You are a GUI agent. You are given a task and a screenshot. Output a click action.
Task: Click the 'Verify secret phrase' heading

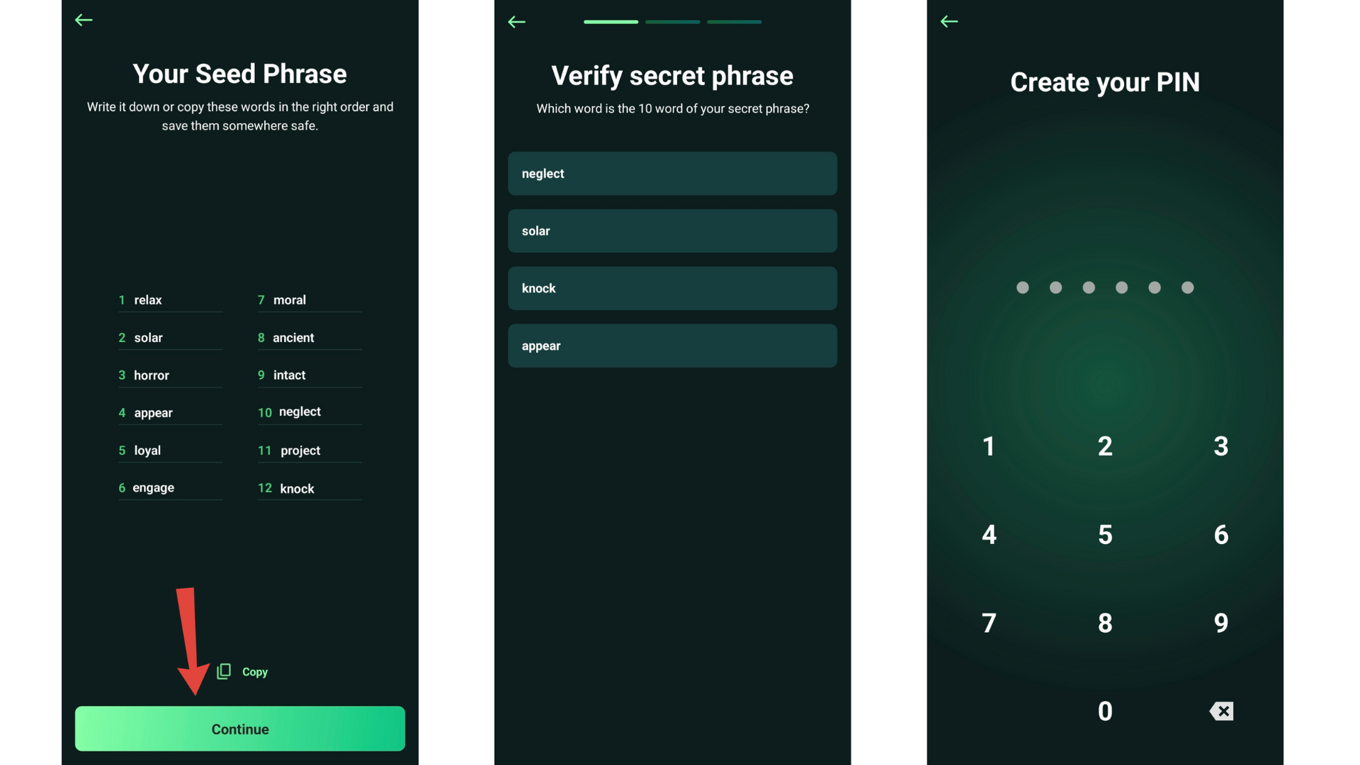coord(672,76)
